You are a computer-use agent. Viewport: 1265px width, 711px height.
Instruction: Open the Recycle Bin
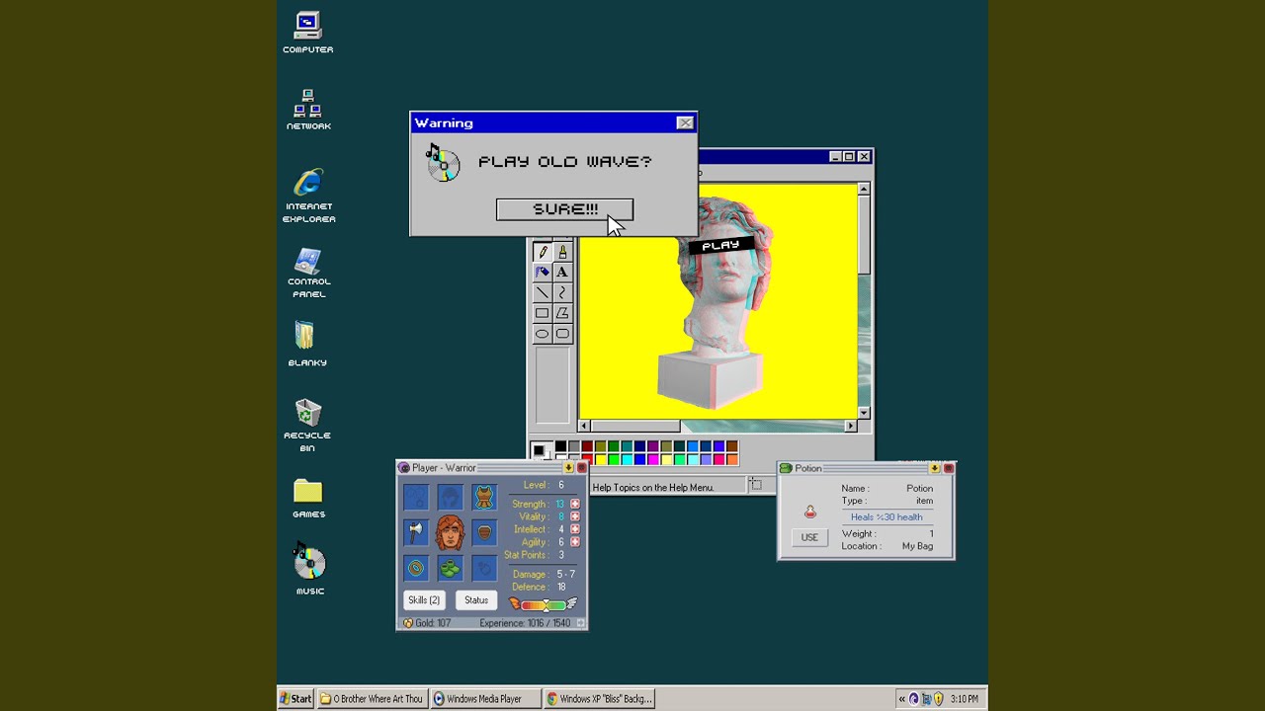[x=307, y=425]
